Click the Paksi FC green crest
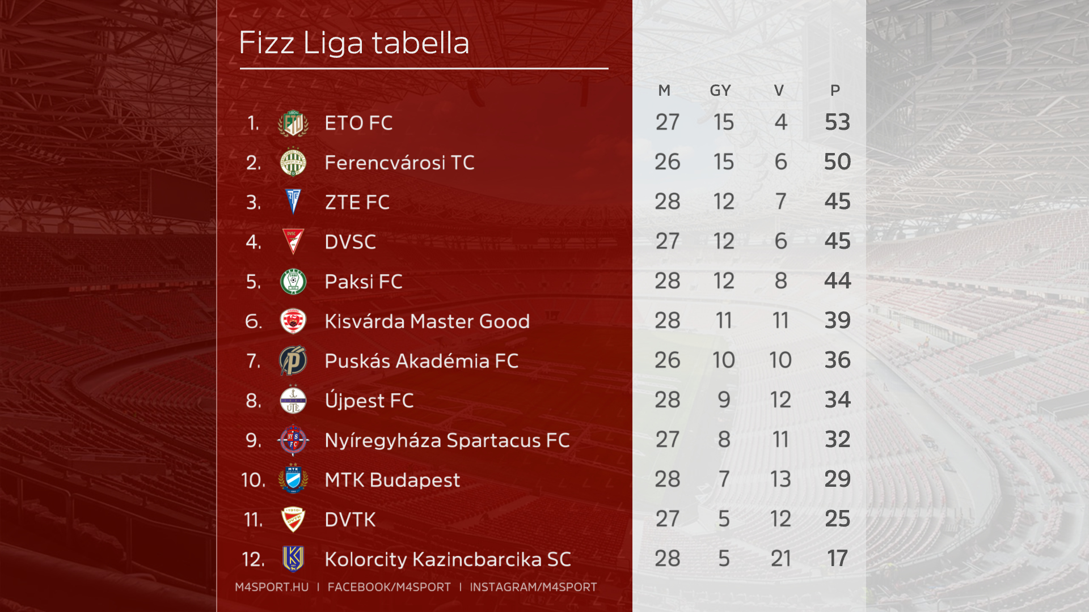Viewport: 1089px width, 612px height. click(293, 282)
